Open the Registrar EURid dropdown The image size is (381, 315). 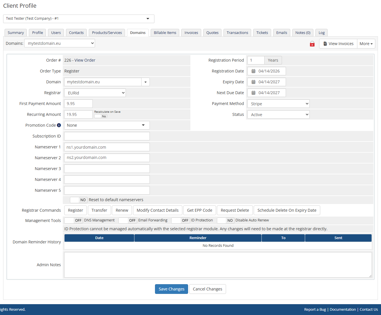point(95,93)
